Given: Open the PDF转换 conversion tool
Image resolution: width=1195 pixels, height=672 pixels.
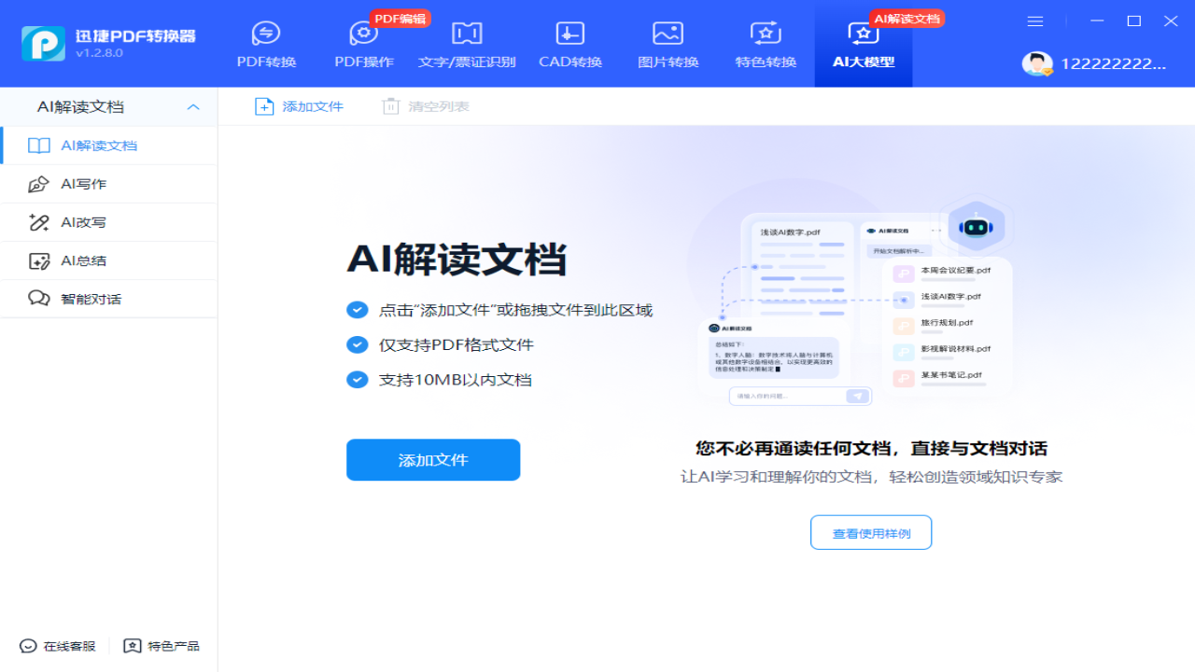Looking at the screenshot, I should (266, 44).
